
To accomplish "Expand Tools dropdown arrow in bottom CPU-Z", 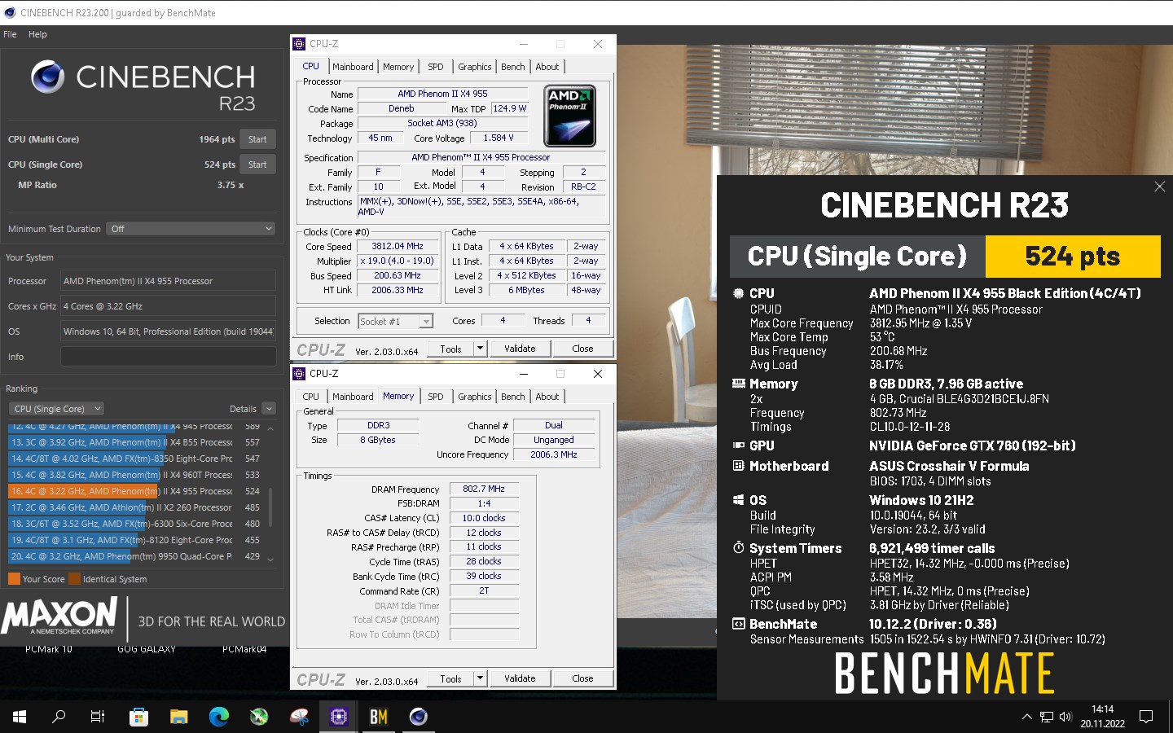I will (x=480, y=678).
